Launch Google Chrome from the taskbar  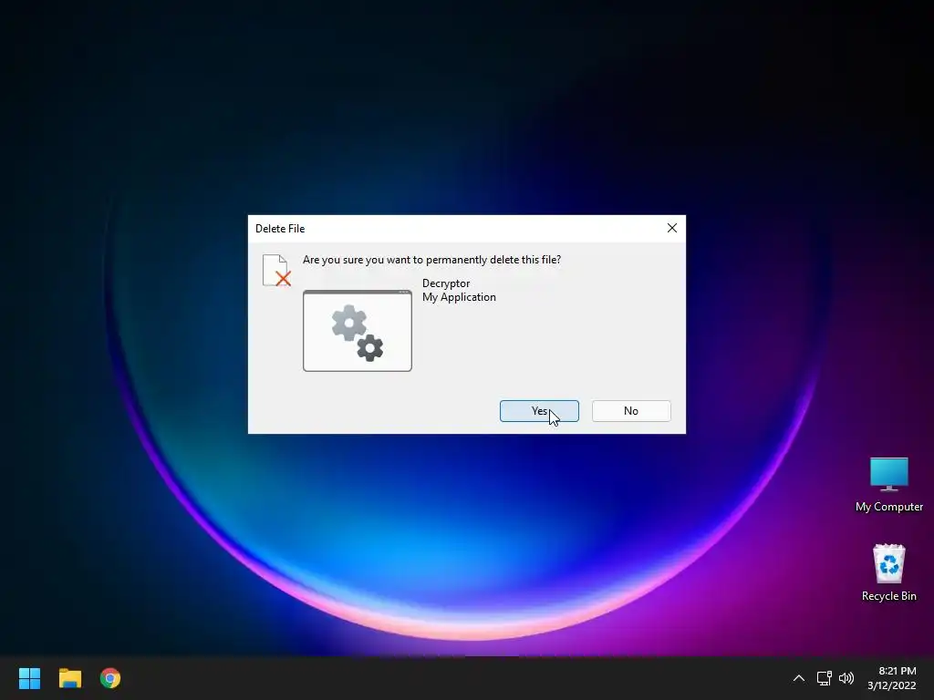tap(110, 678)
